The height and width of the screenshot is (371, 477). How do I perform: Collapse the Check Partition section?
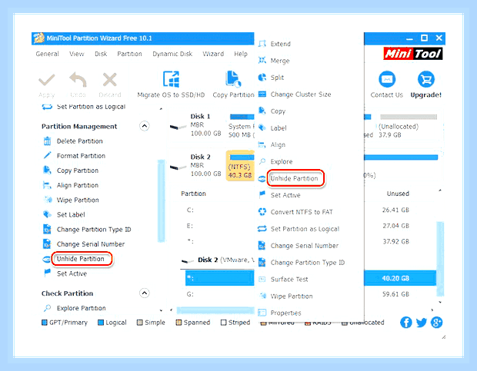click(x=145, y=293)
